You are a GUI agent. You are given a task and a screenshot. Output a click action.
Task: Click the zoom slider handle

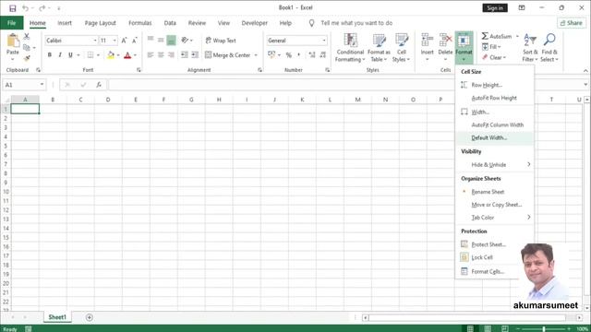pyautogui.click(x=544, y=329)
